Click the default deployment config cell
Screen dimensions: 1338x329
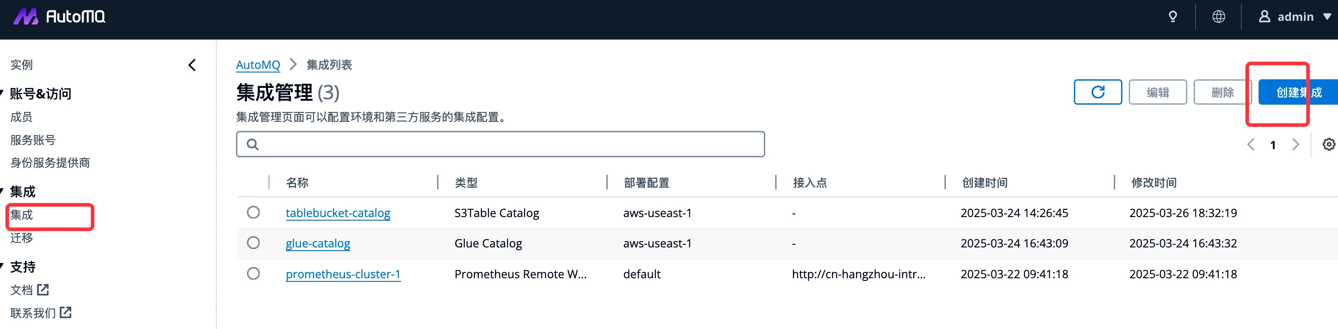pos(641,274)
